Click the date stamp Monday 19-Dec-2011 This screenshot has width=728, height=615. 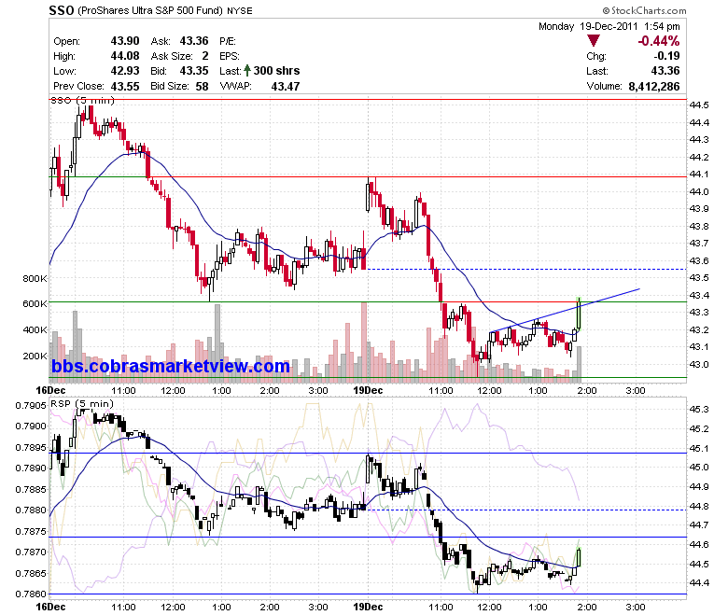[588, 26]
